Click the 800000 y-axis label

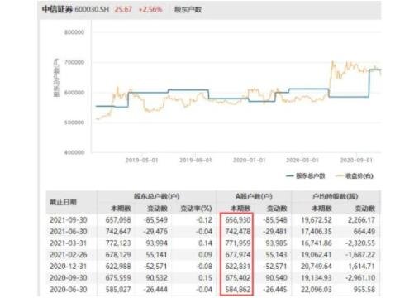point(74,32)
